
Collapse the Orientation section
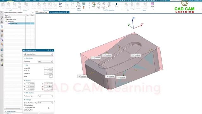tap(24, 58)
